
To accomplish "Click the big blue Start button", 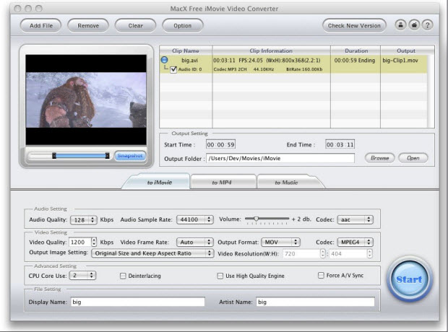I will [x=409, y=279].
